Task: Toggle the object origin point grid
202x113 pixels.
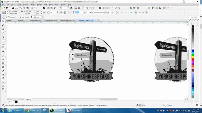Action: tap(4, 13)
